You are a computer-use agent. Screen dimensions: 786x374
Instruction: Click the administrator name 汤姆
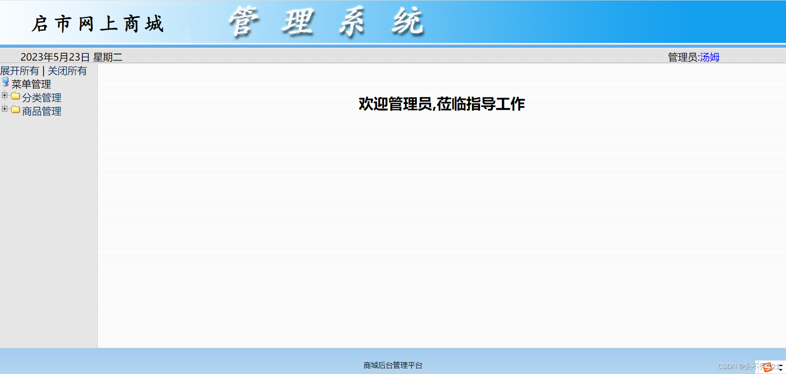click(709, 57)
